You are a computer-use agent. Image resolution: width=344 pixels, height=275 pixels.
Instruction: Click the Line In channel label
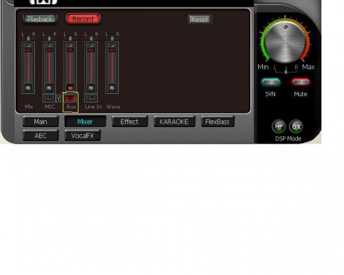click(94, 107)
